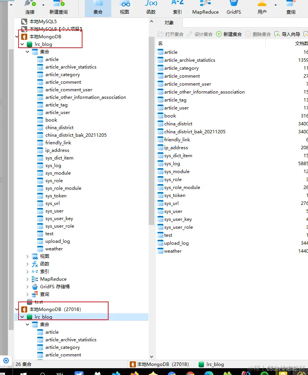Click 删除集合 (Delete Collection) button
The width and height of the screenshot is (308, 375).
[258, 34]
